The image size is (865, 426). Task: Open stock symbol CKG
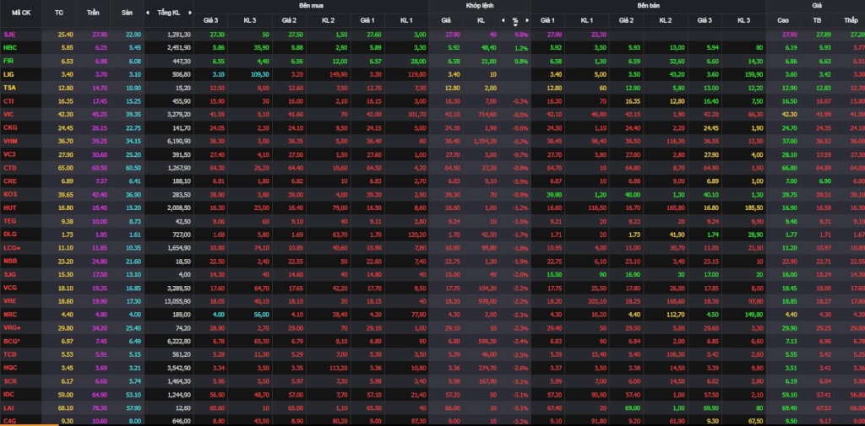10,127
